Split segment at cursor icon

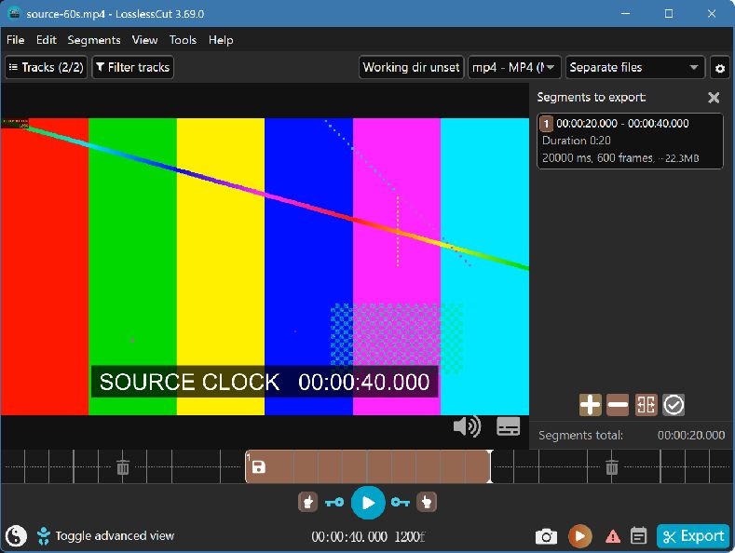click(646, 405)
